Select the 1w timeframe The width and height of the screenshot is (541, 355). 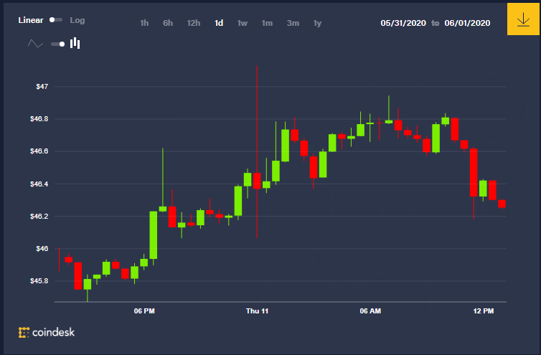[x=243, y=23]
